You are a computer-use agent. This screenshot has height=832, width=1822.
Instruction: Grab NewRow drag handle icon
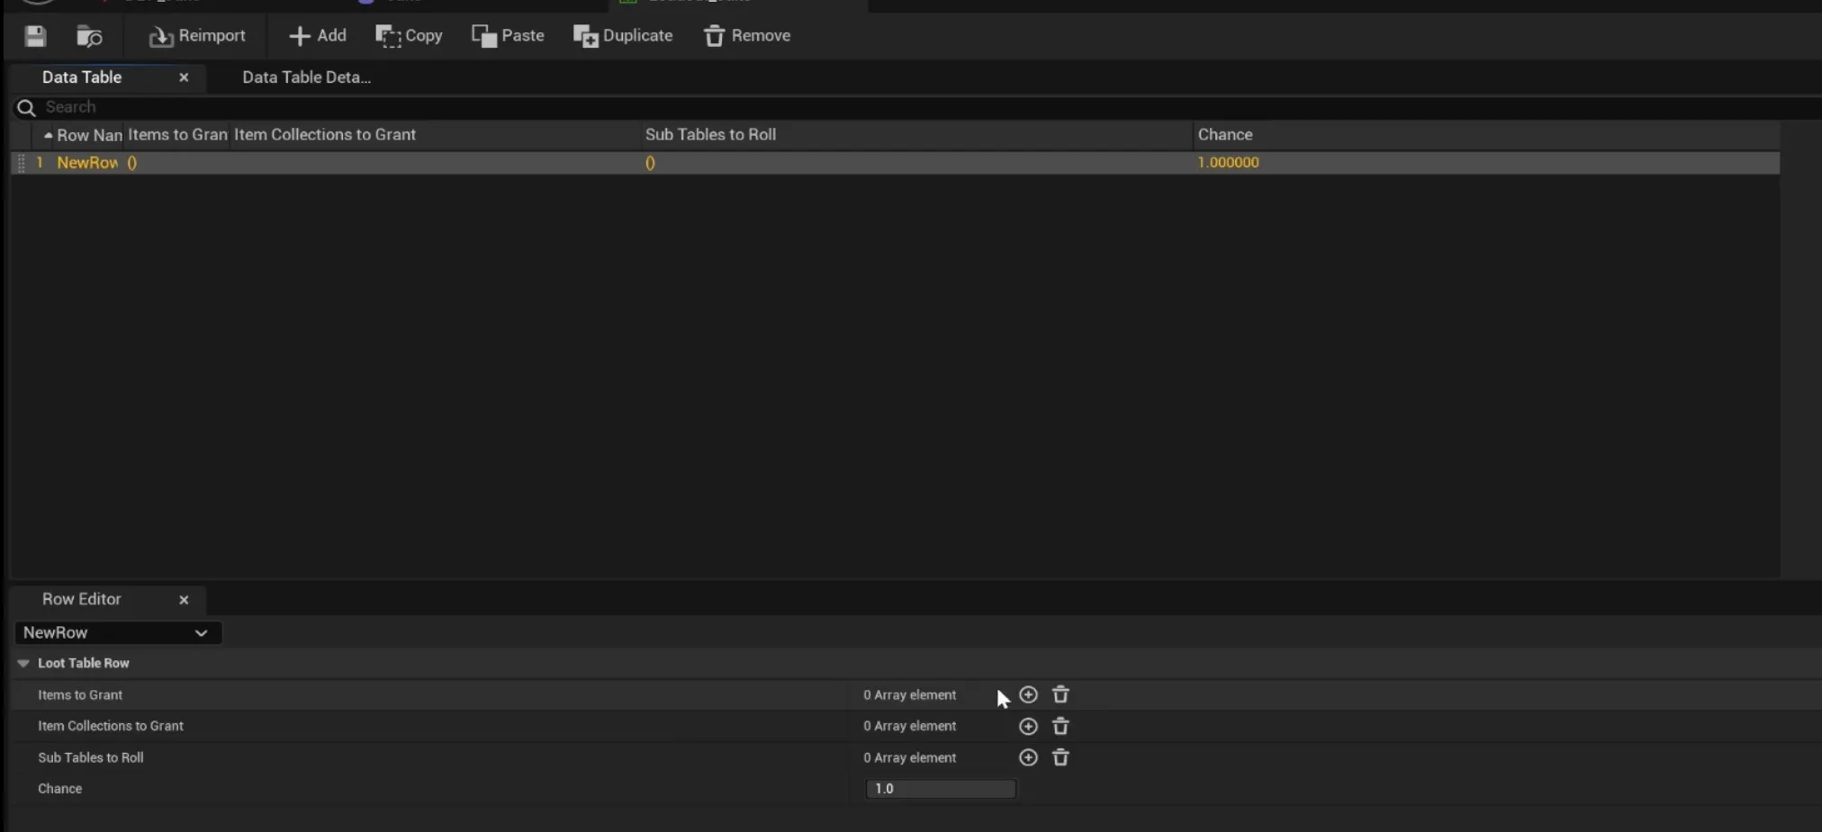pyautogui.click(x=21, y=163)
